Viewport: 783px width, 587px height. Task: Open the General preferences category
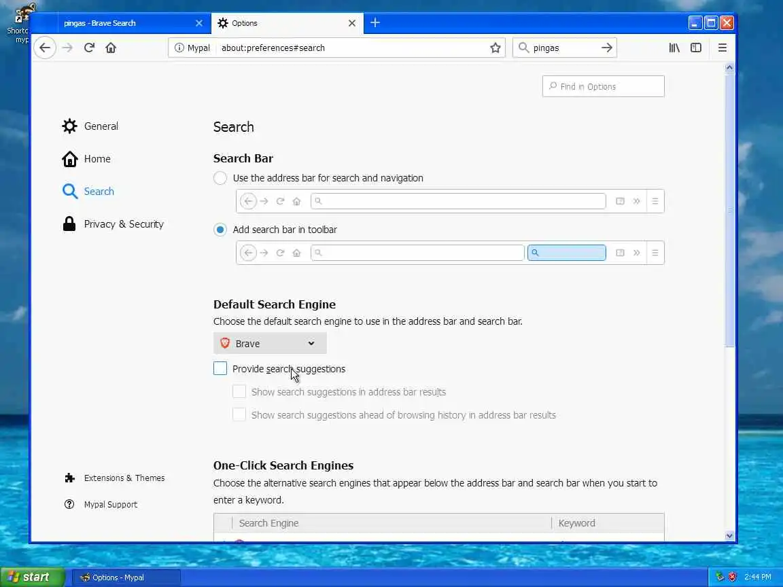pyautogui.click(x=90, y=126)
